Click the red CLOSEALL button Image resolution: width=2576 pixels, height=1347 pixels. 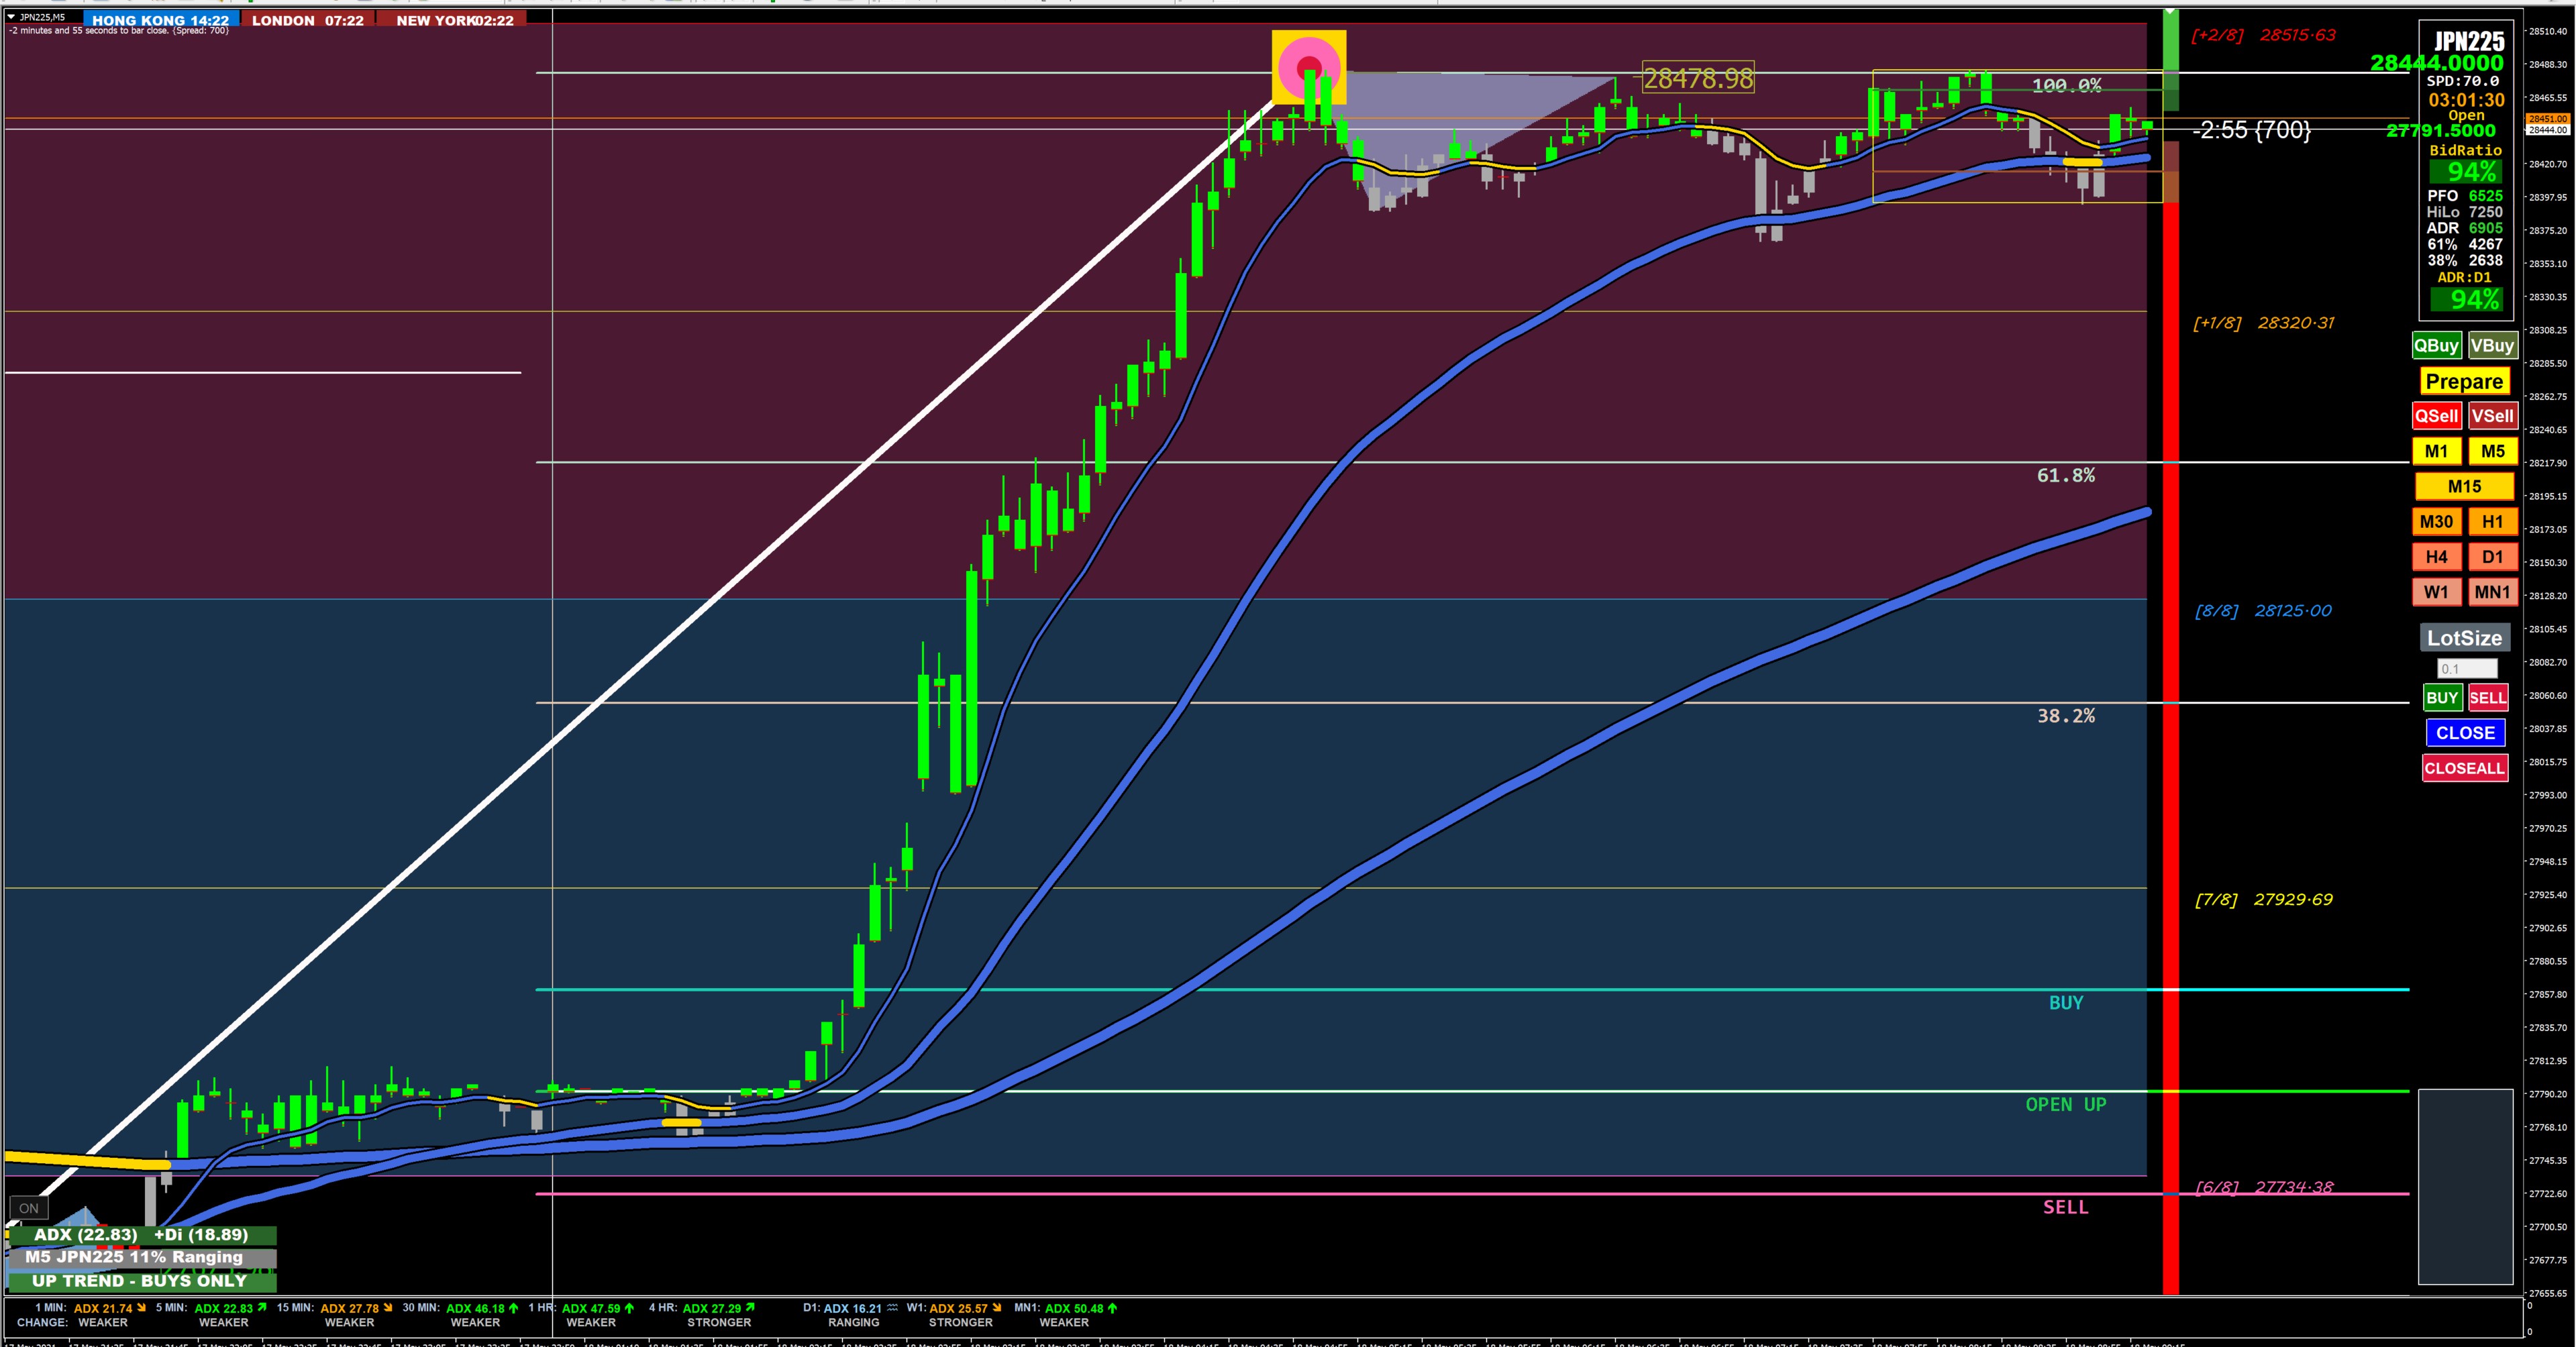pos(2464,768)
